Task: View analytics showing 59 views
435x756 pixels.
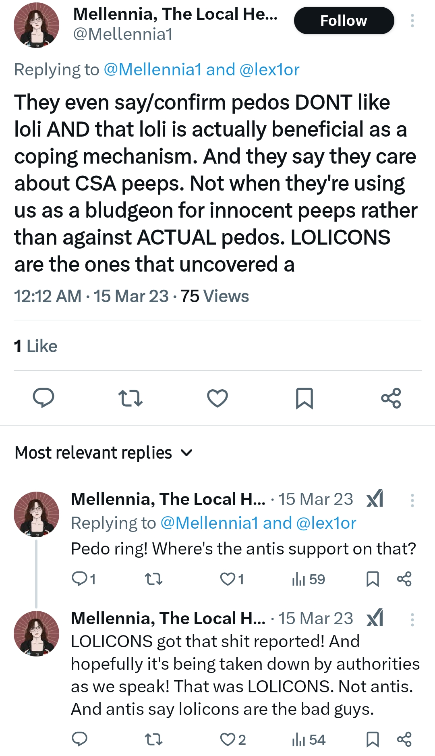Action: click(308, 579)
